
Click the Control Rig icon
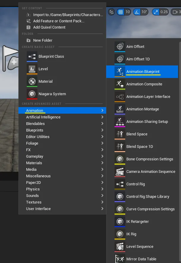pos(120,184)
